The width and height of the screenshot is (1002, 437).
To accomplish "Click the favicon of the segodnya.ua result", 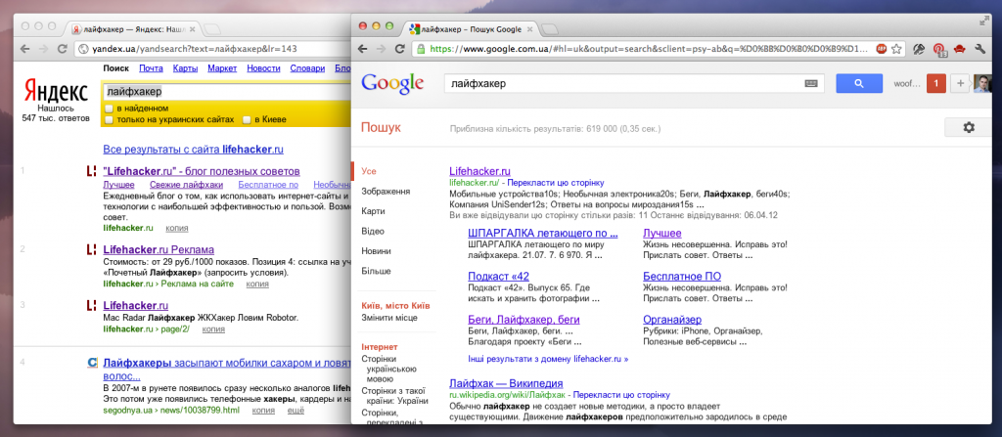I will click(93, 363).
